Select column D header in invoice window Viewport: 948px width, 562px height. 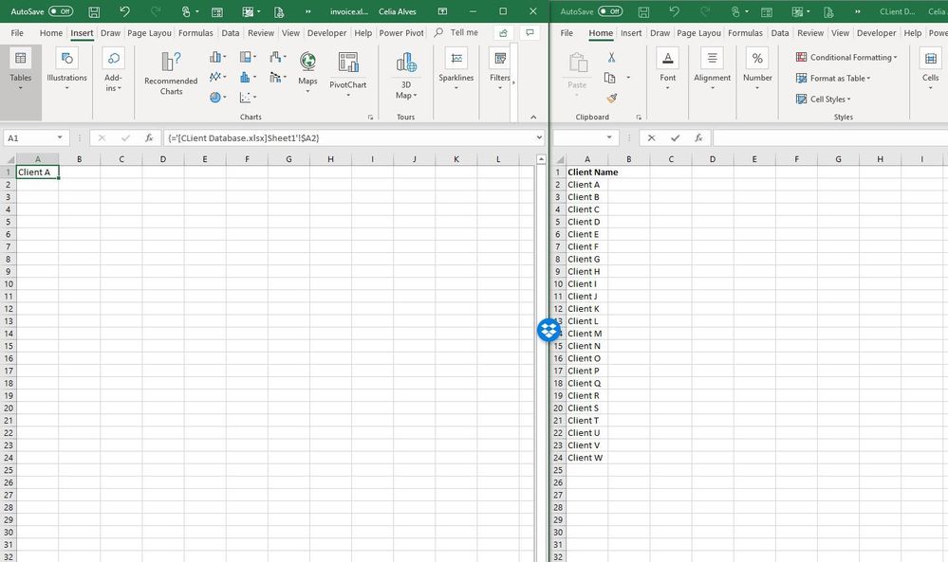click(x=162, y=159)
